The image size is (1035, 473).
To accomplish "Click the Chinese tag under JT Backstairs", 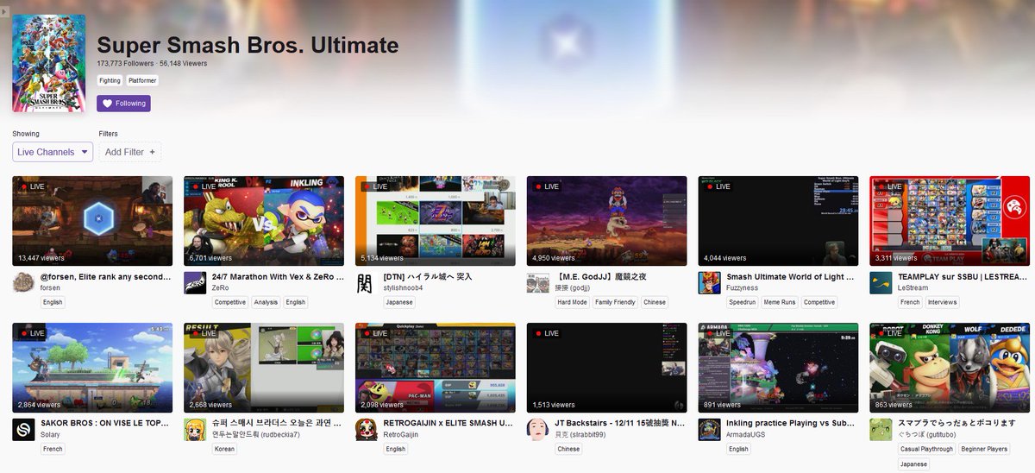I will tap(569, 449).
